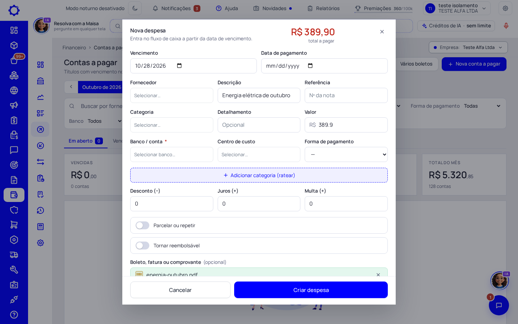Click Vários boletos button
Viewport: 518px width, 324px height.
[x=416, y=64]
